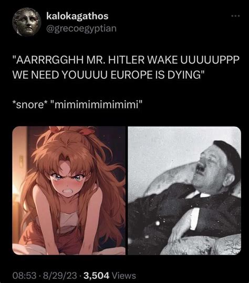This screenshot has height=283, width=249.
Task: Expand the post options via ellipsis icon
Action: [x=236, y=16]
